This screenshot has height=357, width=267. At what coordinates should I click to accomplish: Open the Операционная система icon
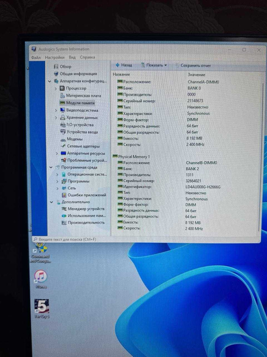pos(64,174)
